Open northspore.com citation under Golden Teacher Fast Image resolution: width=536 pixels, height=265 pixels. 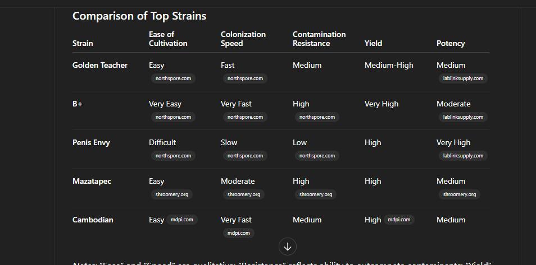click(245, 78)
